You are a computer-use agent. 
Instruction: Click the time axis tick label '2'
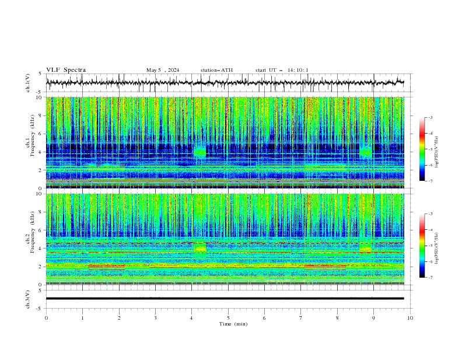pos(119,318)
